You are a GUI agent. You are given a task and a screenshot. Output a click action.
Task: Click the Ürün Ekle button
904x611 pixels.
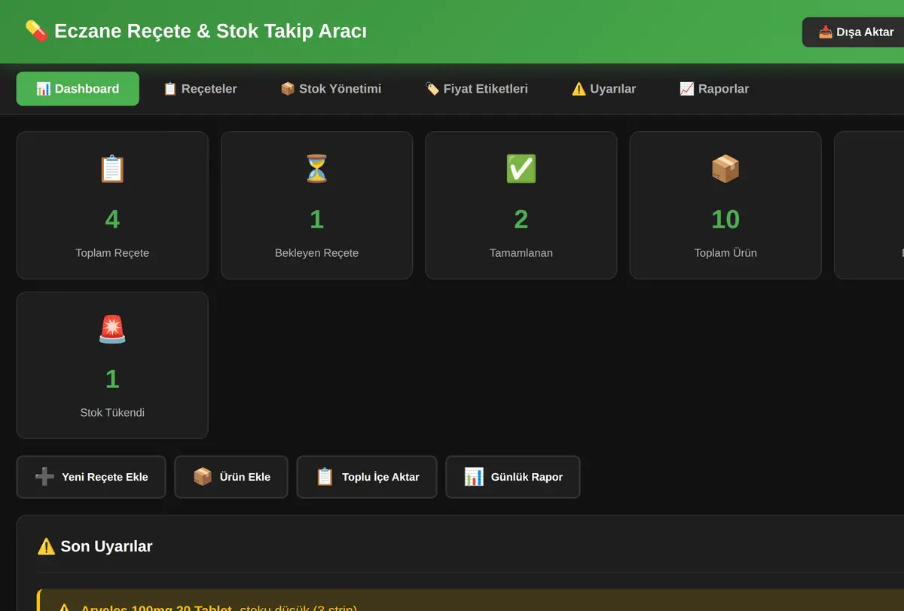(x=231, y=477)
